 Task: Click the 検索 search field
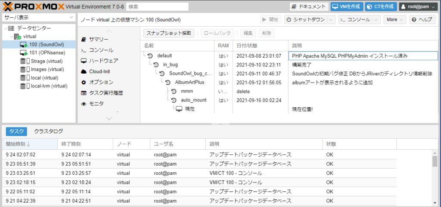[158, 6]
